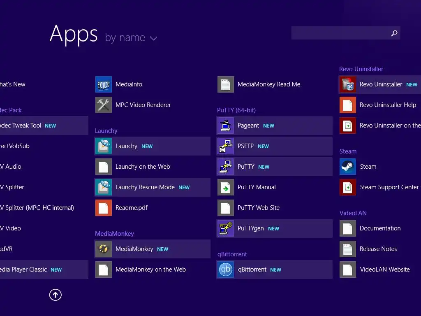Open the PuTTY Web Site icon
The image size is (421, 316).
(x=226, y=208)
